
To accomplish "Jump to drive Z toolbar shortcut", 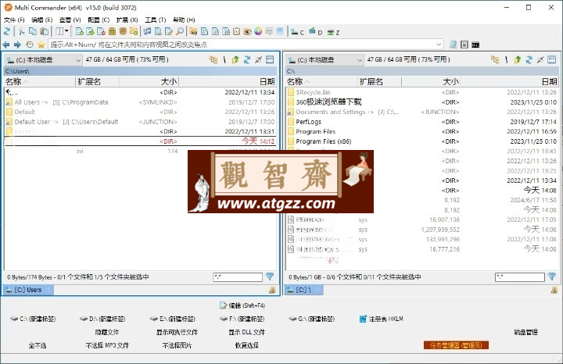I will tap(334, 32).
